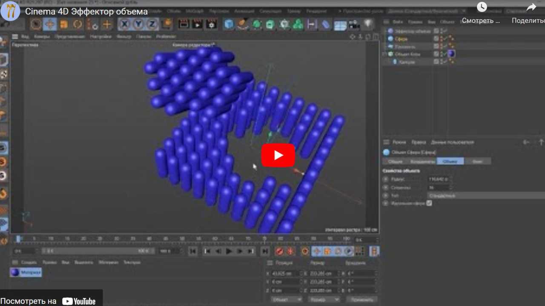The image size is (545, 306).
Task: Open the Floor environment icon
Action: pos(340,25)
